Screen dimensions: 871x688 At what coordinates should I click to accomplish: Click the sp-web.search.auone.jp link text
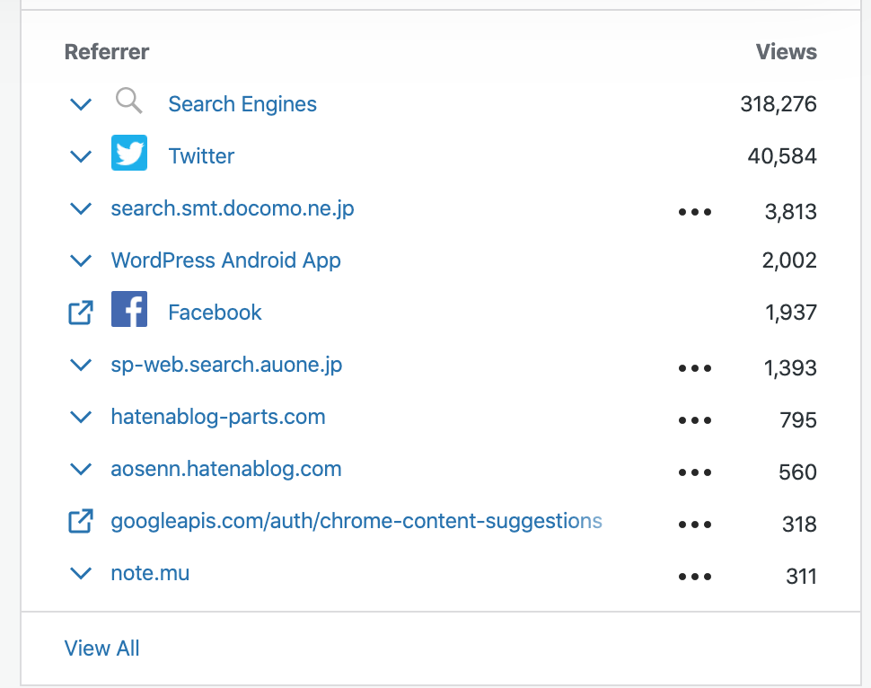coord(226,366)
